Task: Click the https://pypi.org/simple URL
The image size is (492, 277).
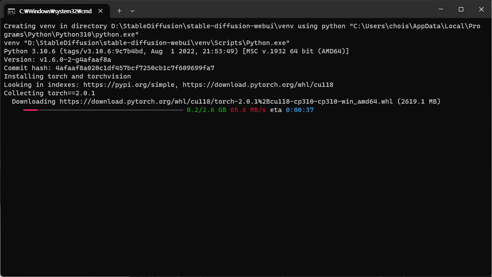Action: click(x=129, y=85)
